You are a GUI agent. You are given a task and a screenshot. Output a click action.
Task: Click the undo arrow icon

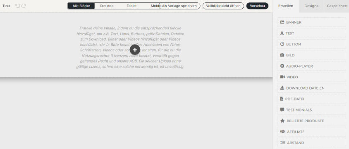pos(18,6)
